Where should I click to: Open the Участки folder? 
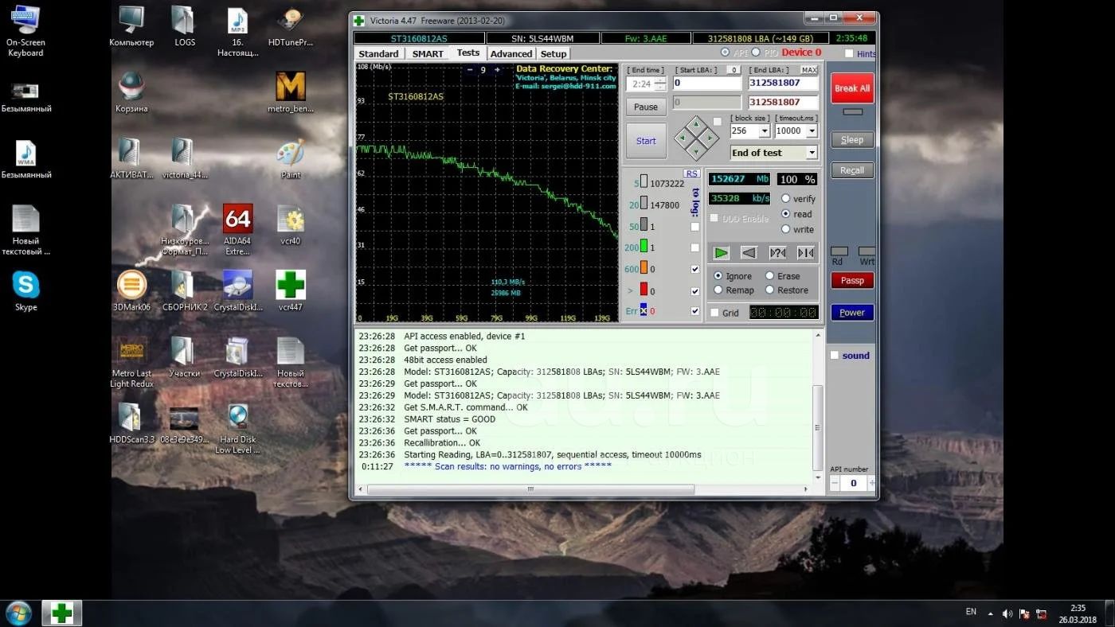[185, 357]
